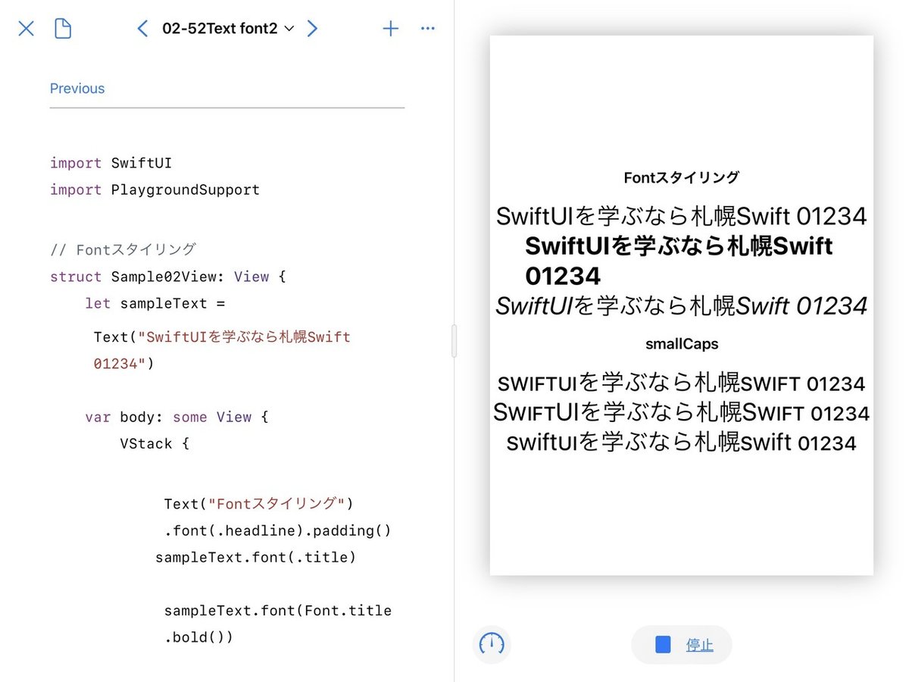This screenshot has width=909, height=682.
Task: Tap the 'struct Sample02View: View {' line
Action: coord(167,277)
